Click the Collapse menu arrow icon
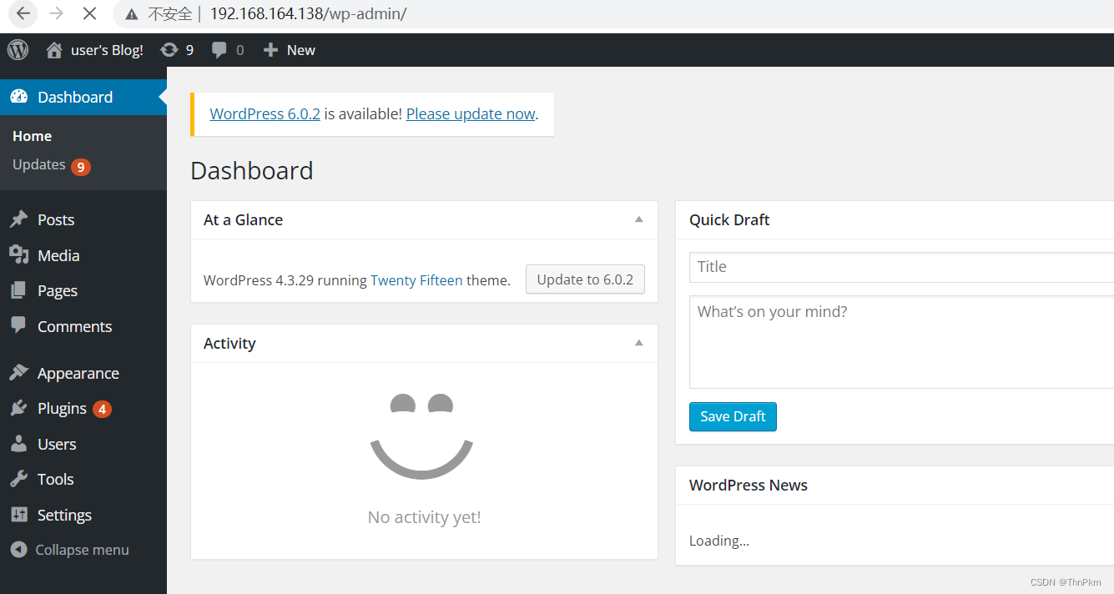Viewport: 1114px width, 594px height. click(18, 550)
